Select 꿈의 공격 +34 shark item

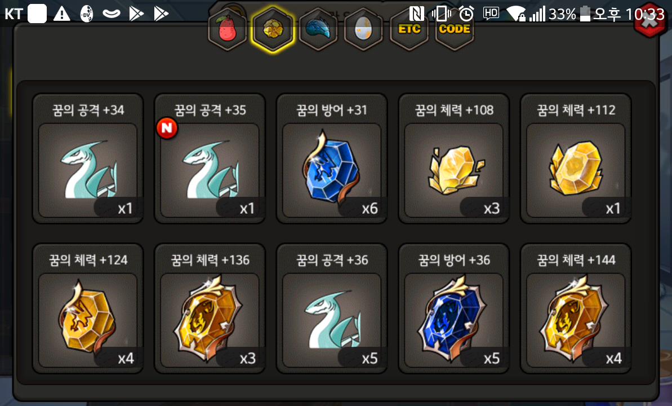click(88, 159)
